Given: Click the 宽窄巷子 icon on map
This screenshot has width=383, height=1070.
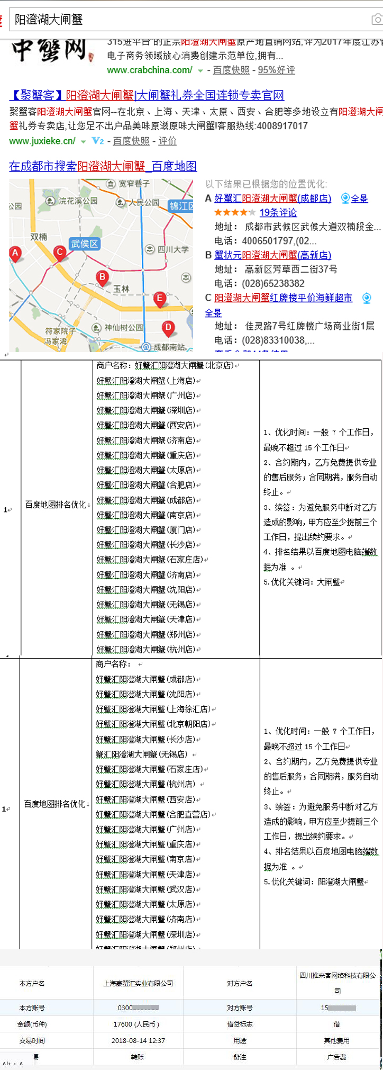Looking at the screenshot, I should point(111,184).
